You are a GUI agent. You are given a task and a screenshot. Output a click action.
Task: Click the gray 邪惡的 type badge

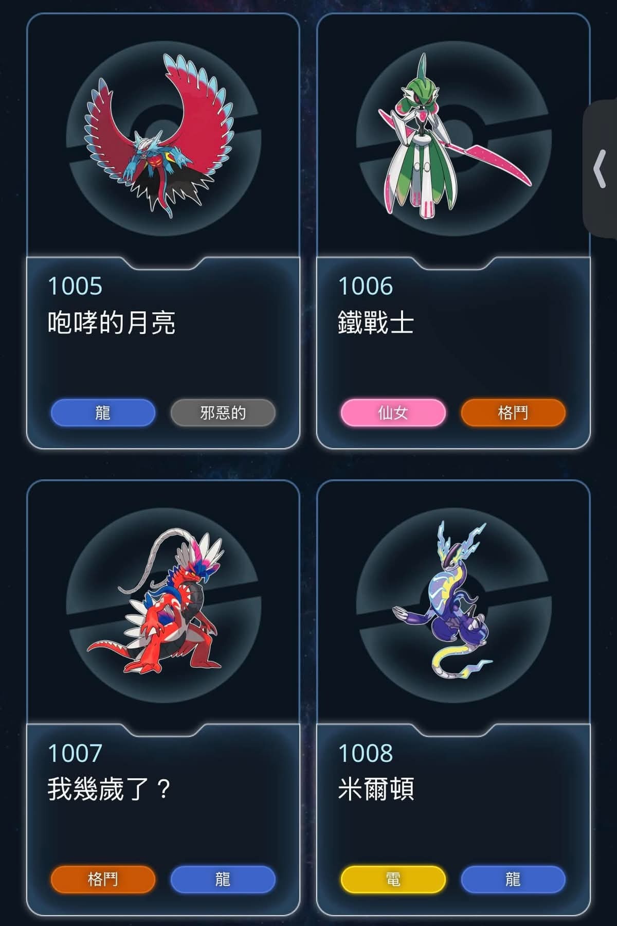click(223, 413)
